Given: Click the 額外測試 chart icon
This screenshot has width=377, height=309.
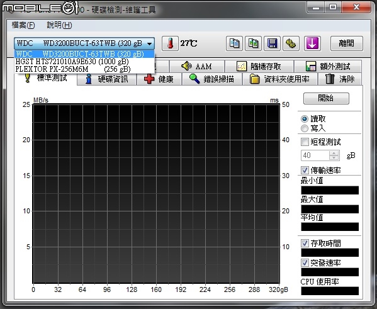Looking at the screenshot, I should click(x=311, y=66).
